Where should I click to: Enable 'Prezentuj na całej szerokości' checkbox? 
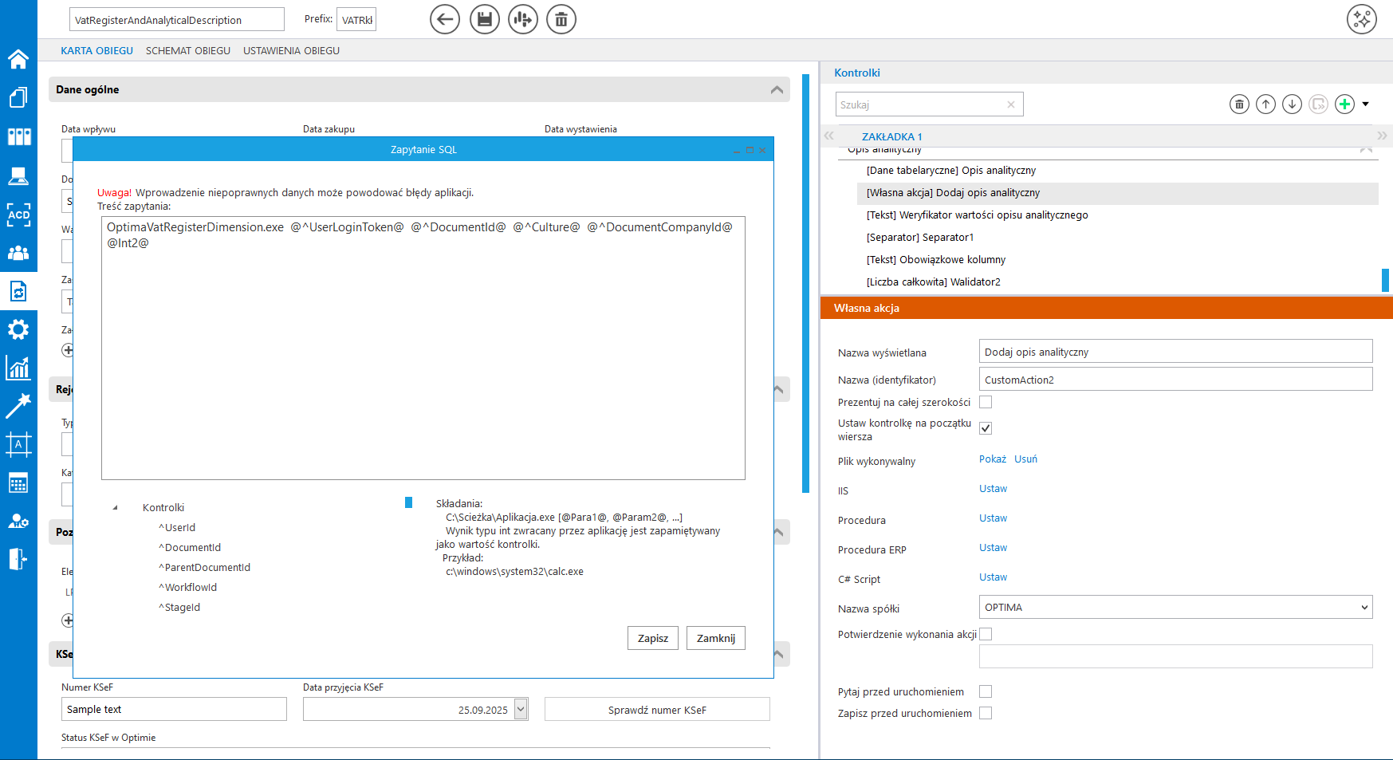coord(986,402)
